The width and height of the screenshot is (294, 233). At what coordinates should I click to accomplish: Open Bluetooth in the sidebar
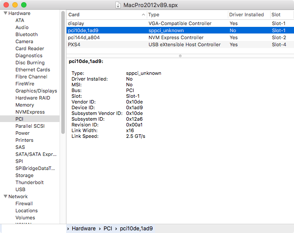26,34
